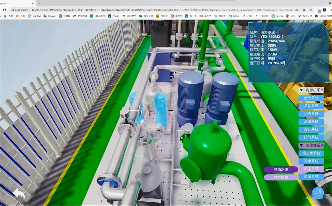Select the 冷水系统 button
Screen dimensions: 332x206
[x=311, y=161]
